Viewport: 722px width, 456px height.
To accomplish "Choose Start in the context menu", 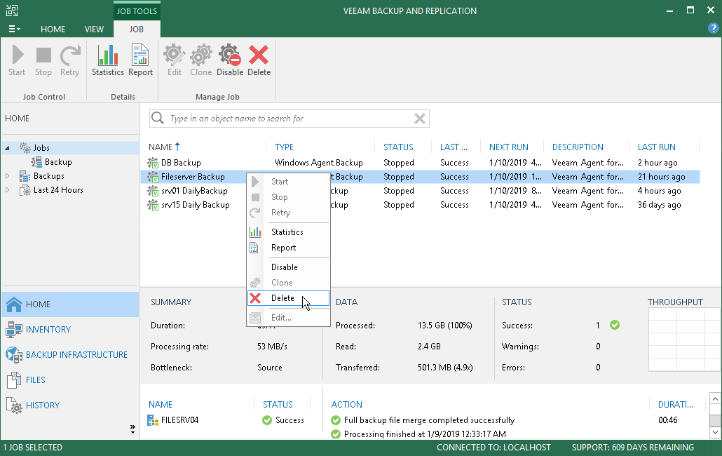I will 289,182.
